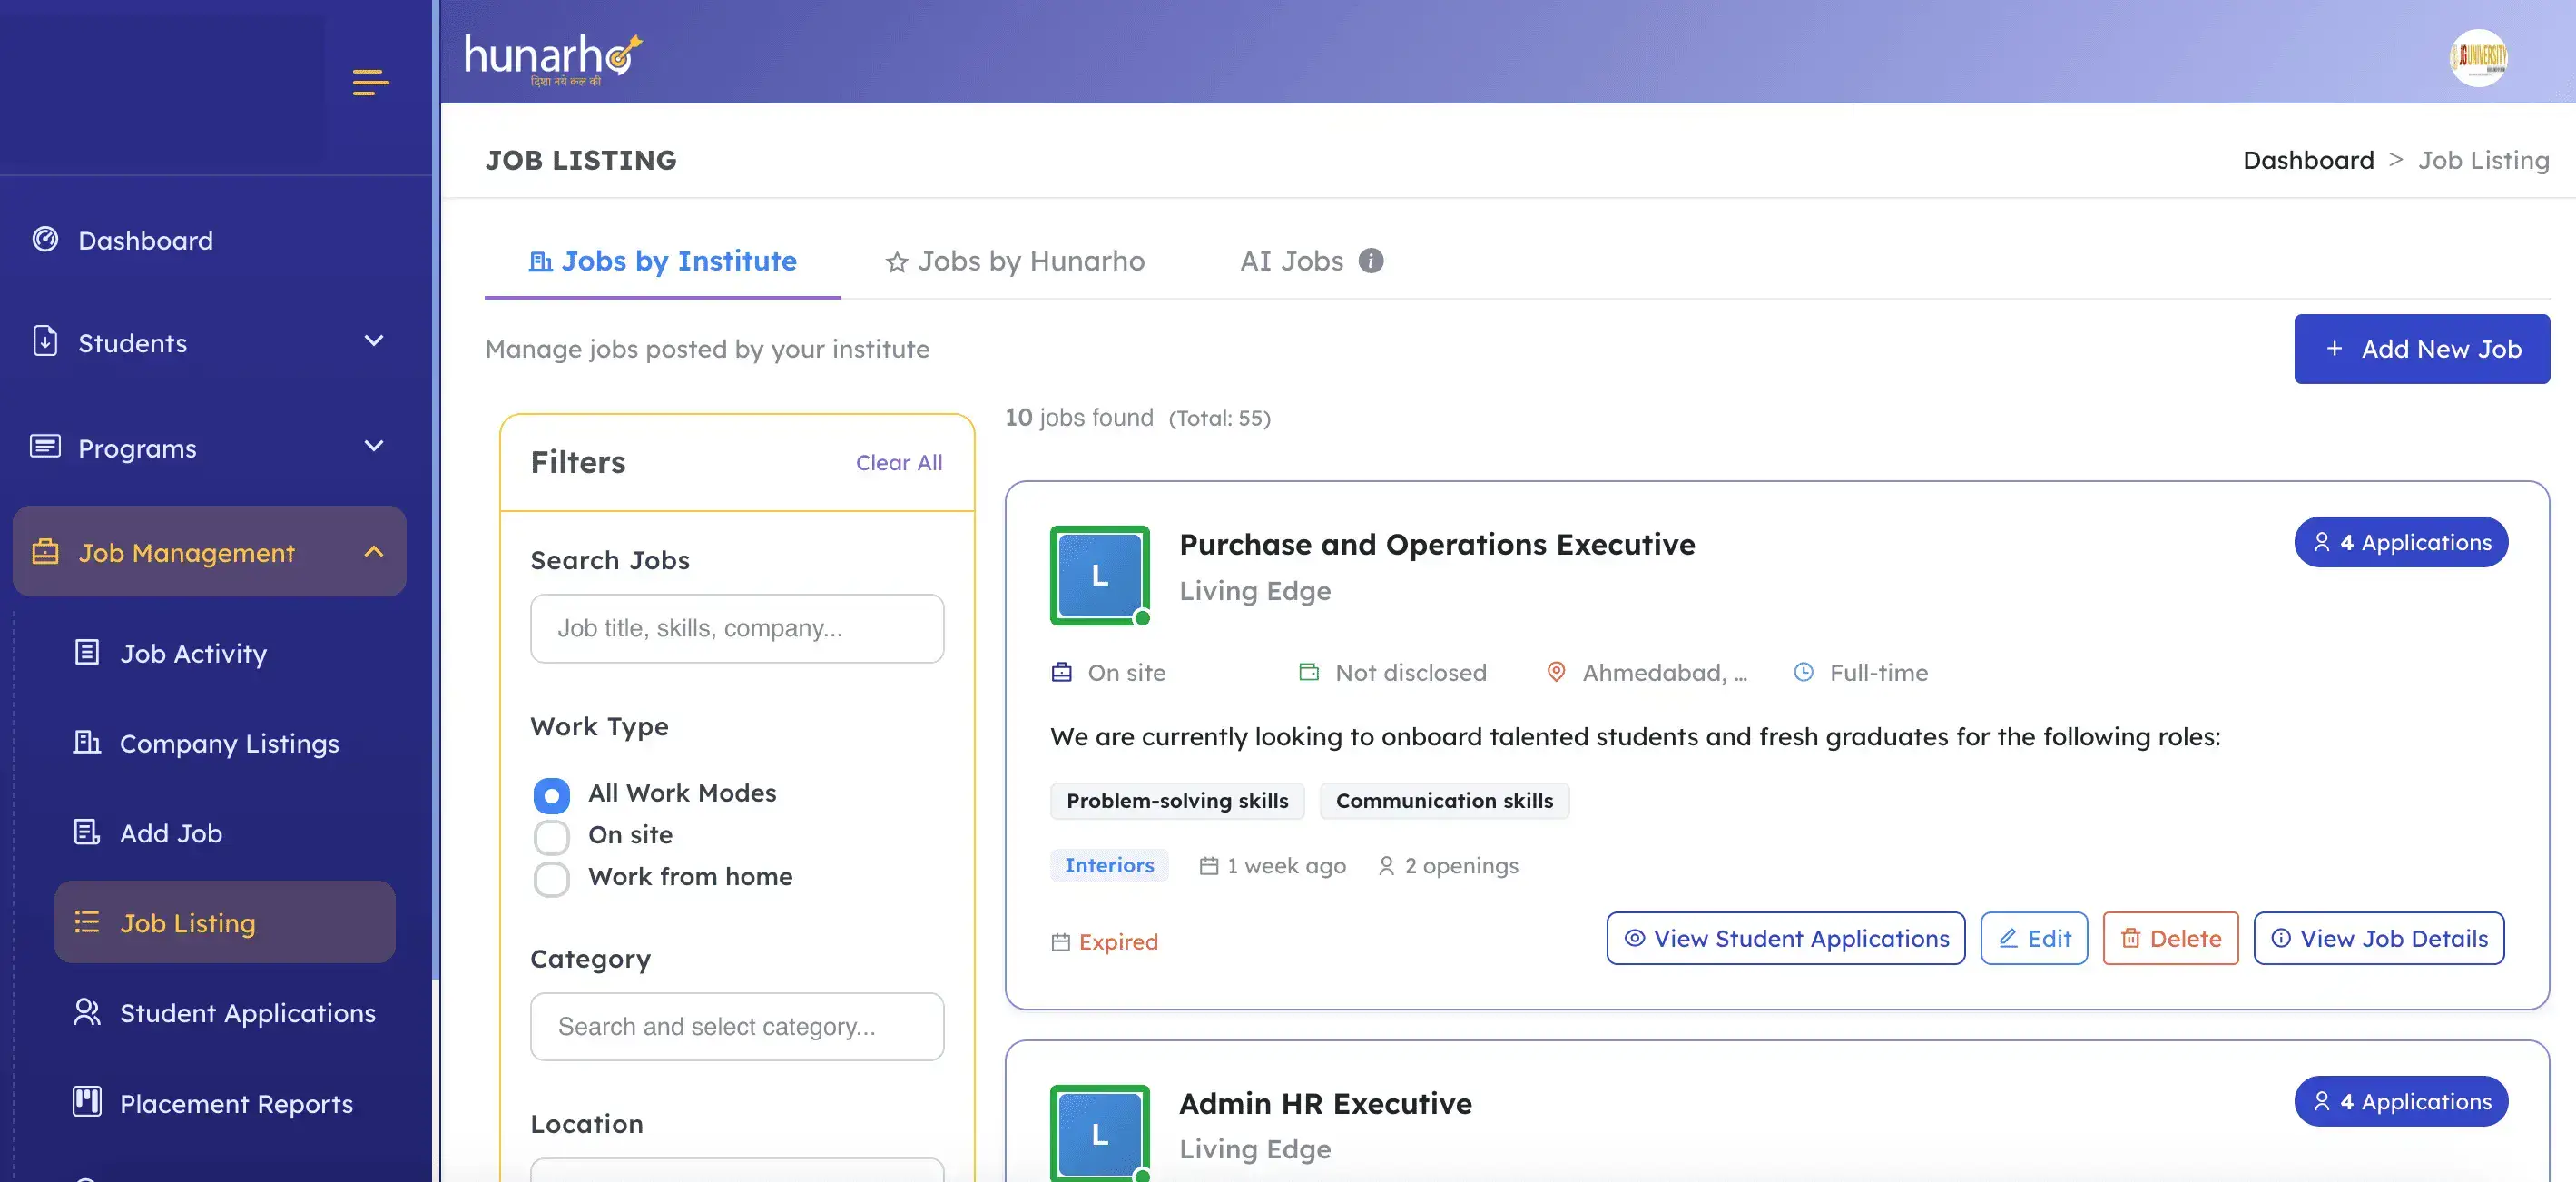
Task: Click the Job Activity icon
Action: 87,652
